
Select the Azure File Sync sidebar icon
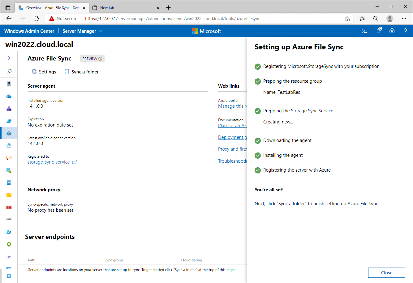[x=9, y=133]
